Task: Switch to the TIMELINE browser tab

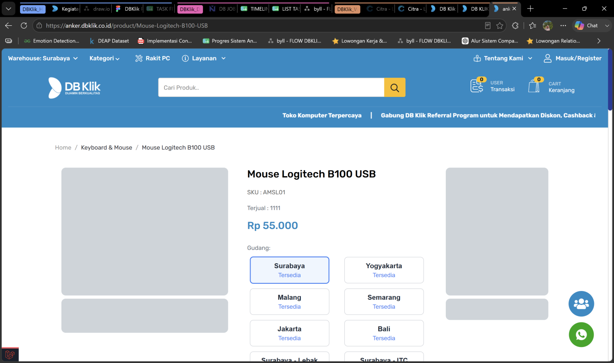Action: click(255, 9)
